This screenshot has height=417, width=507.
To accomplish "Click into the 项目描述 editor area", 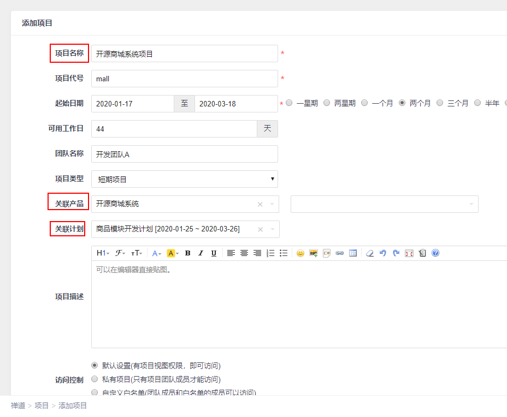I will [x=299, y=304].
